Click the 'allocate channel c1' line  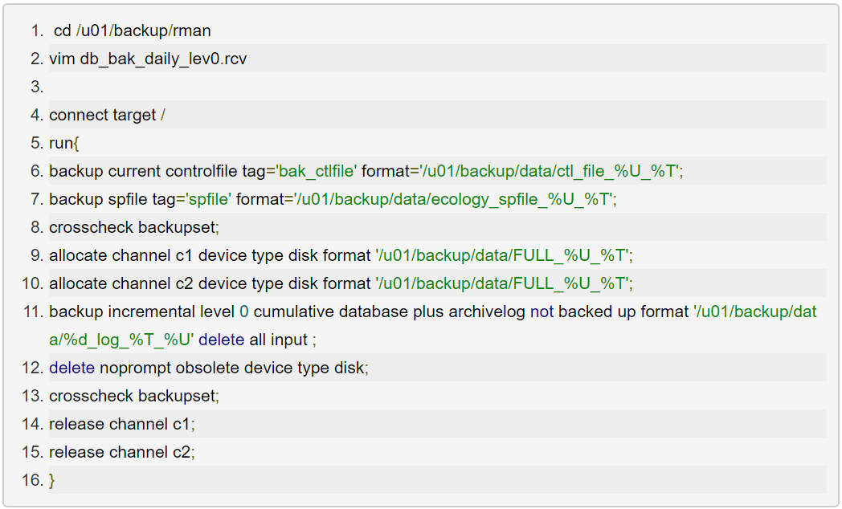pos(341,255)
